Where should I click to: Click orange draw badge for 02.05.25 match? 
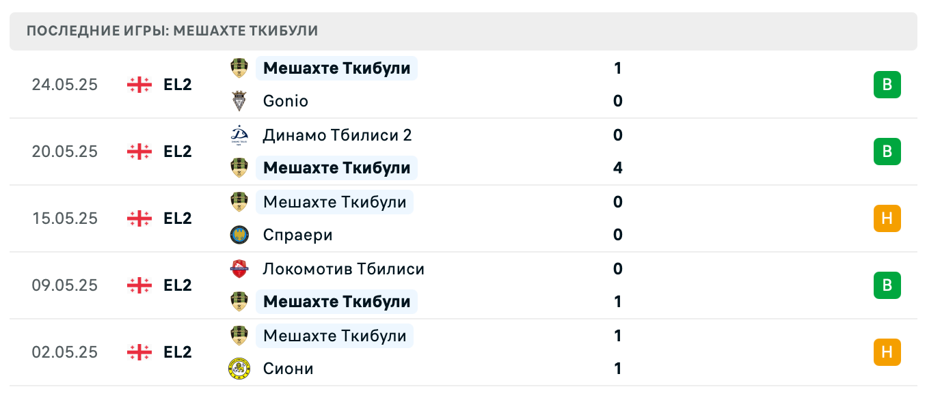[x=887, y=352]
